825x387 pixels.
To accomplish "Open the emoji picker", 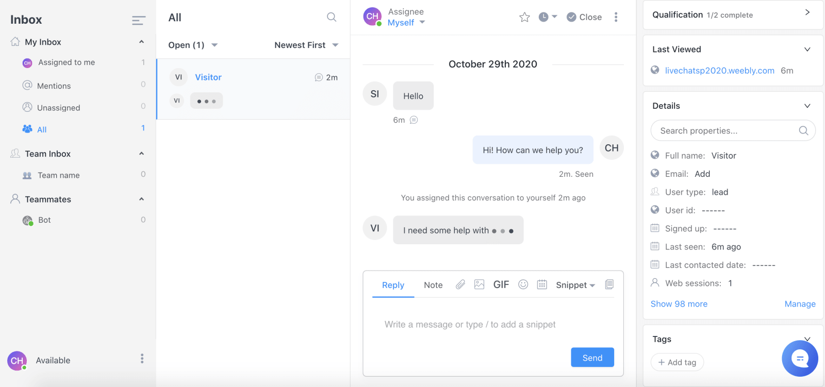I will pos(523,284).
